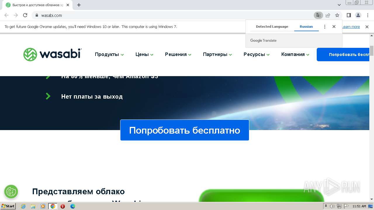Click the Action Center flag icon

(346, 206)
